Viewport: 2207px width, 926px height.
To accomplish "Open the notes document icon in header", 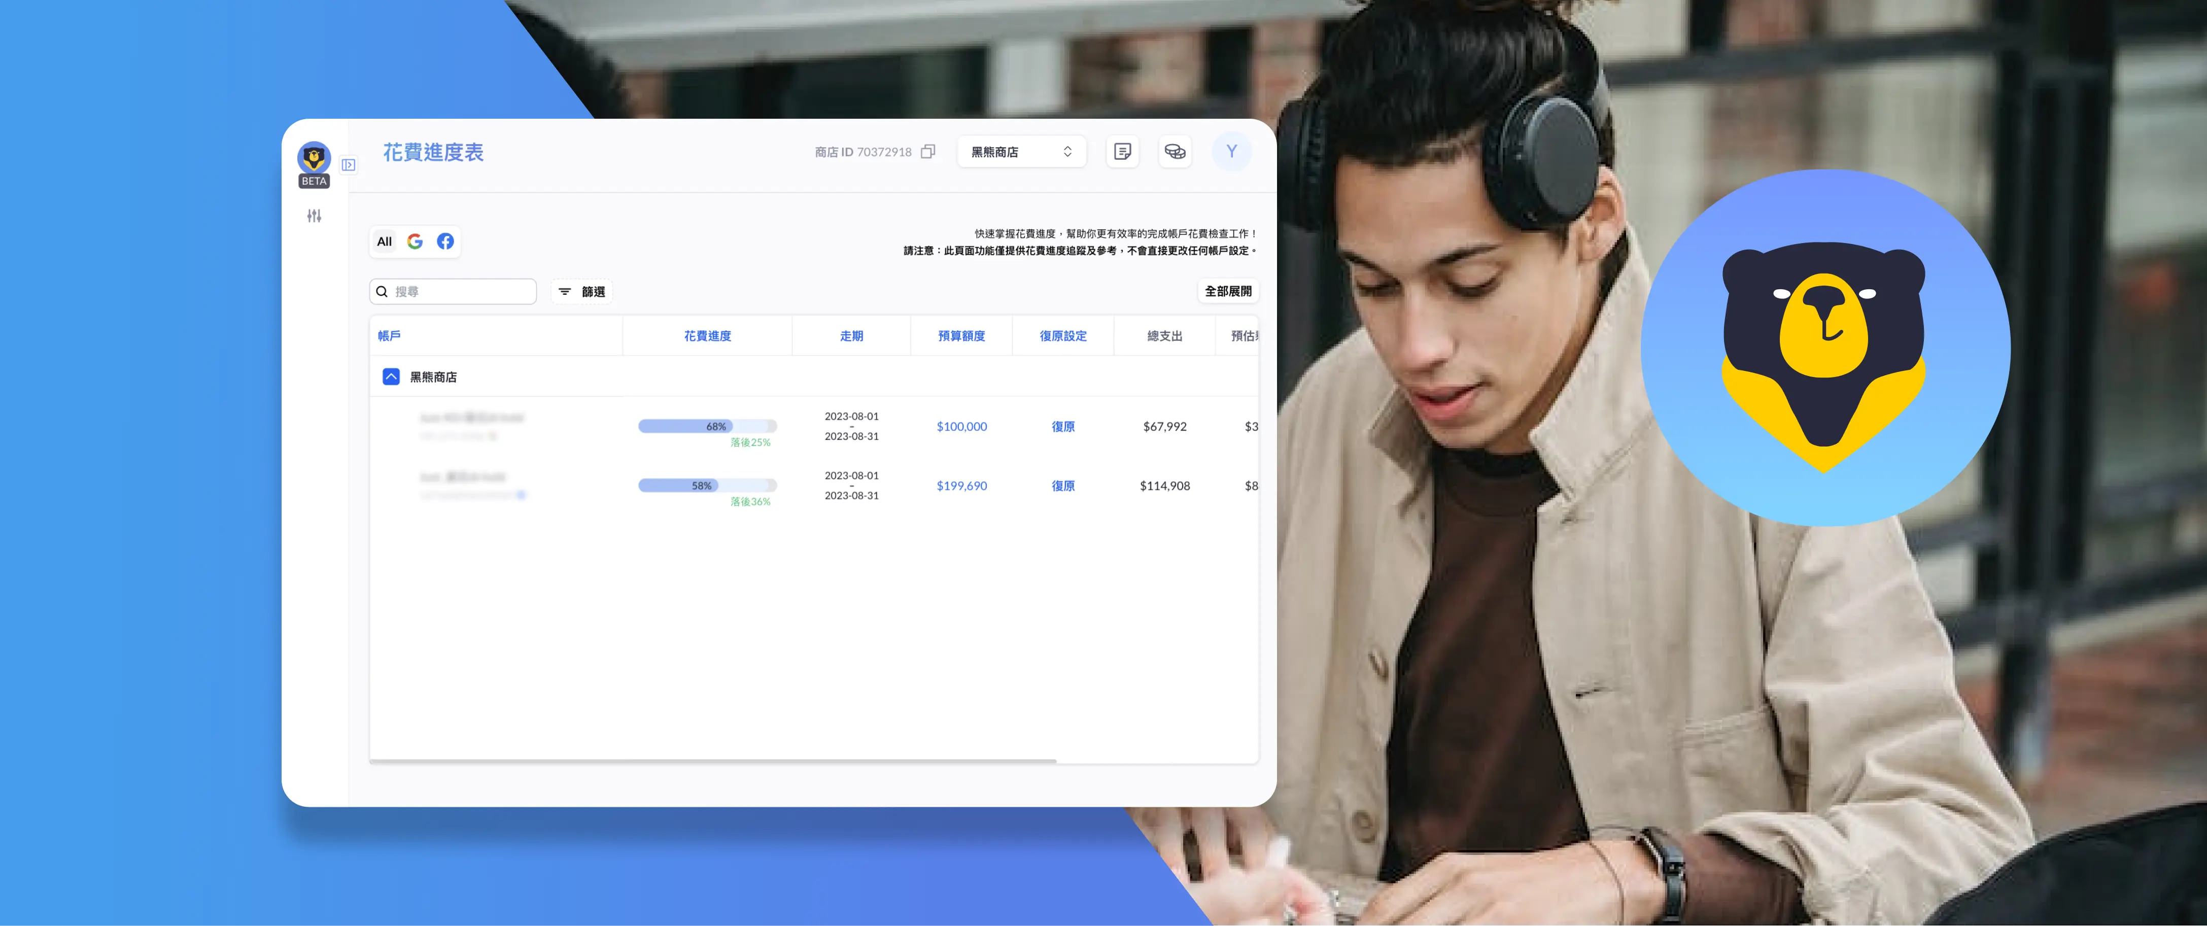I will pos(1121,152).
